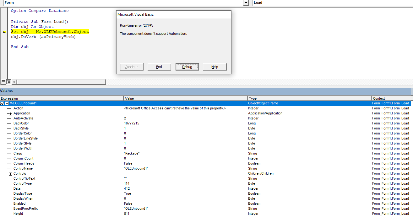The width and height of the screenshot is (413, 221).
Task: Click the Data value 412
Action: (x=127, y=188)
